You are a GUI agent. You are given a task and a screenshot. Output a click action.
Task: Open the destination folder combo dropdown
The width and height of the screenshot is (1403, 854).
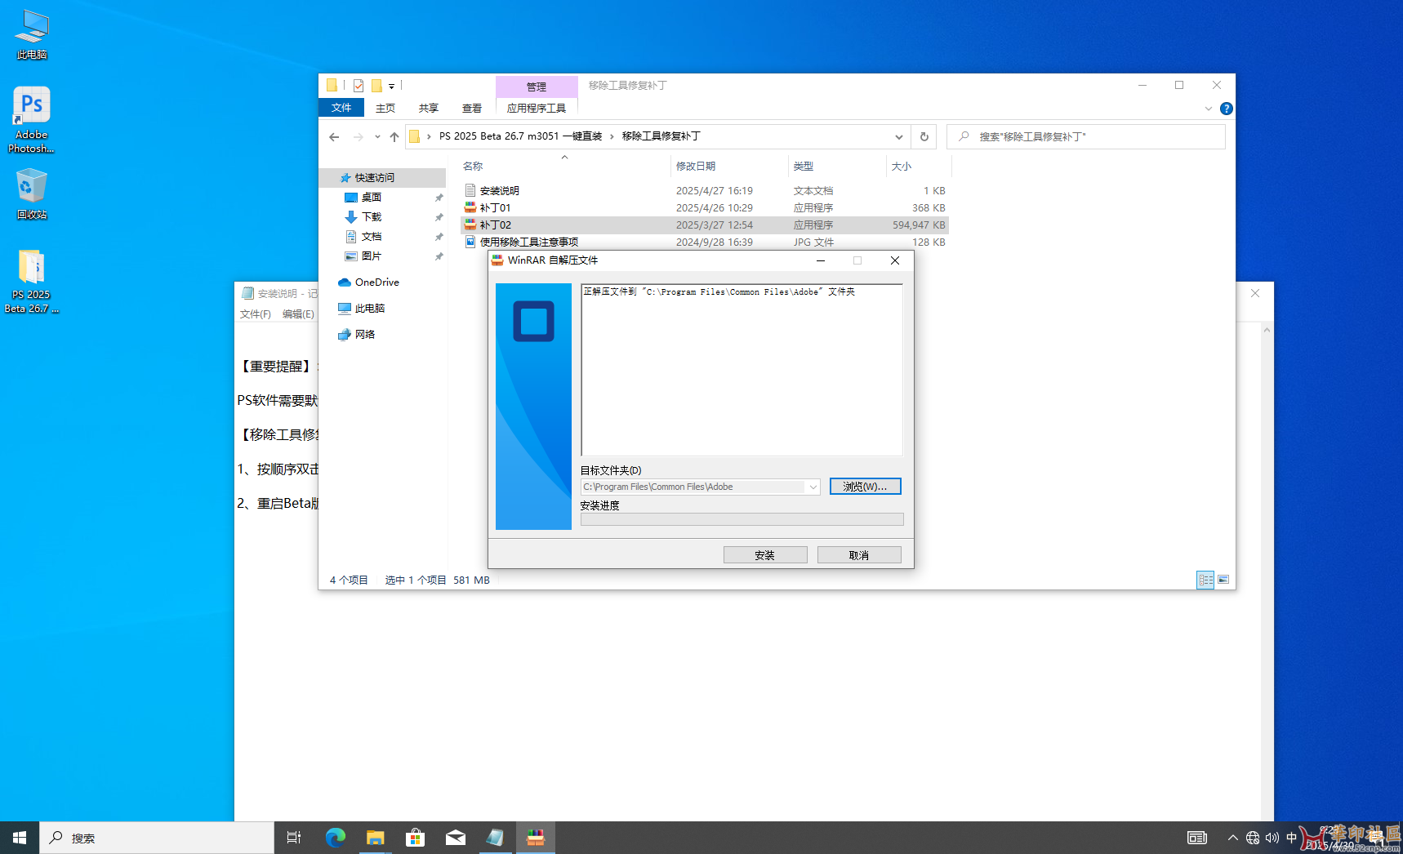pos(813,487)
